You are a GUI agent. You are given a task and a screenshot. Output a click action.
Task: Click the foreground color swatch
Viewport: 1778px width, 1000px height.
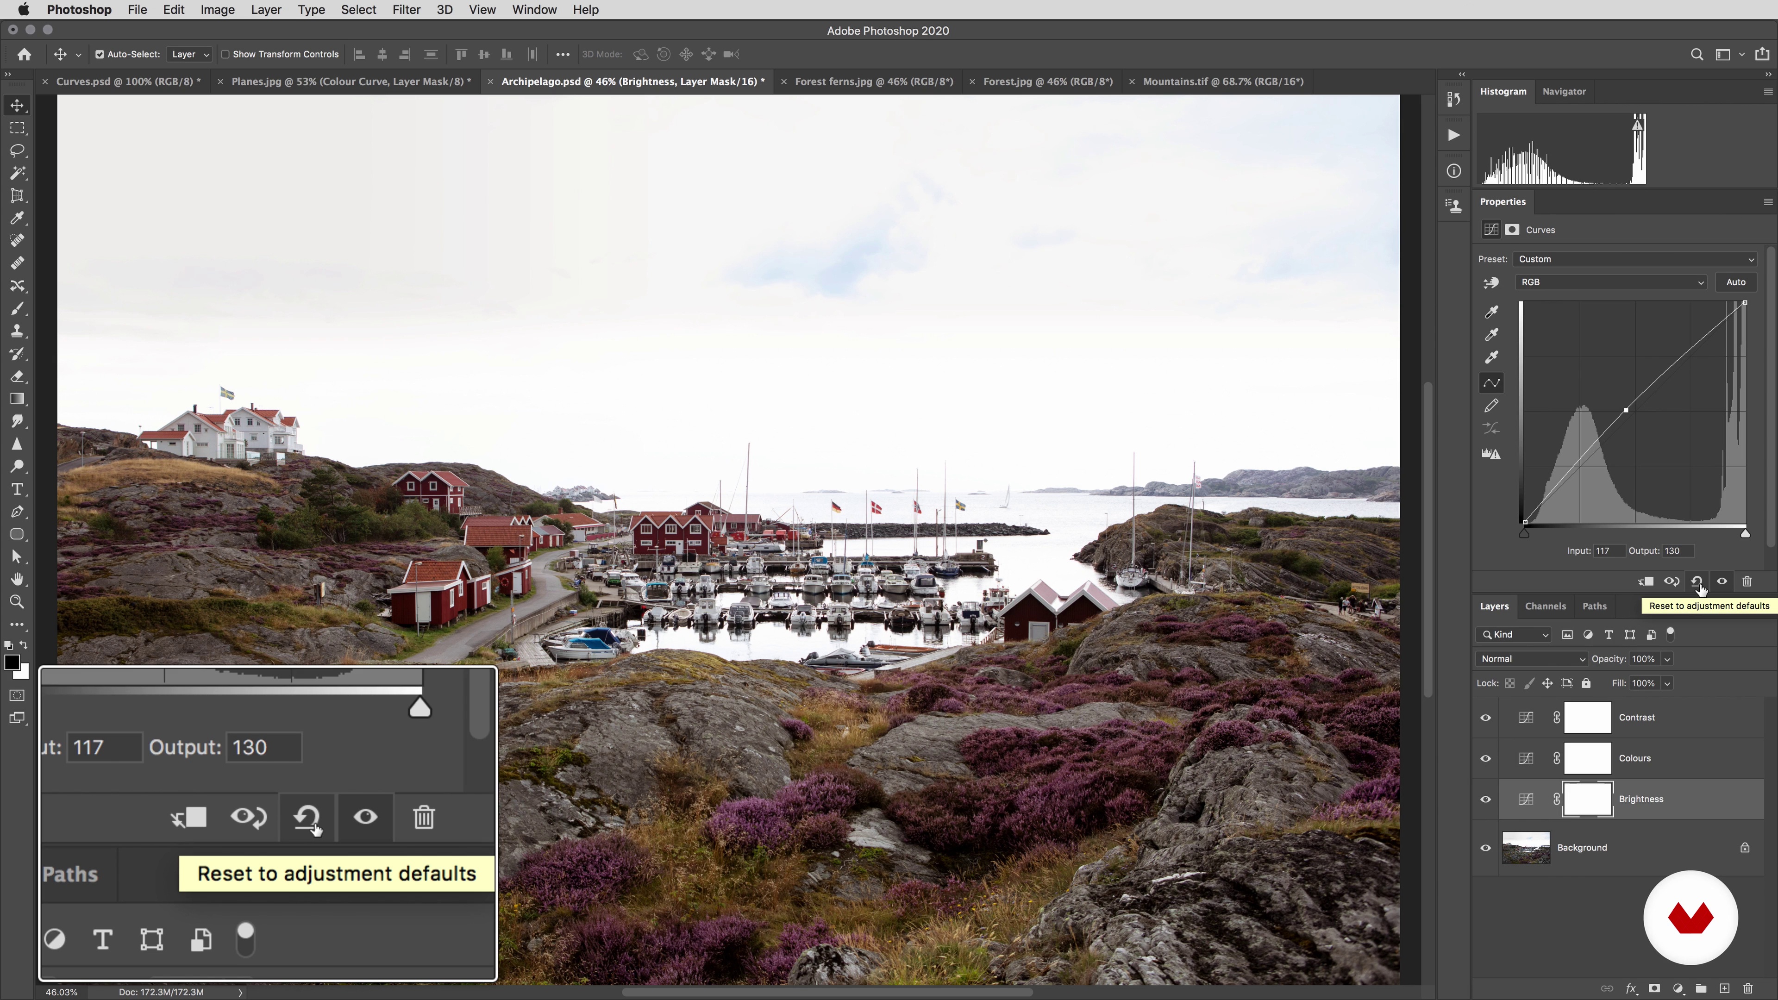coord(11,662)
